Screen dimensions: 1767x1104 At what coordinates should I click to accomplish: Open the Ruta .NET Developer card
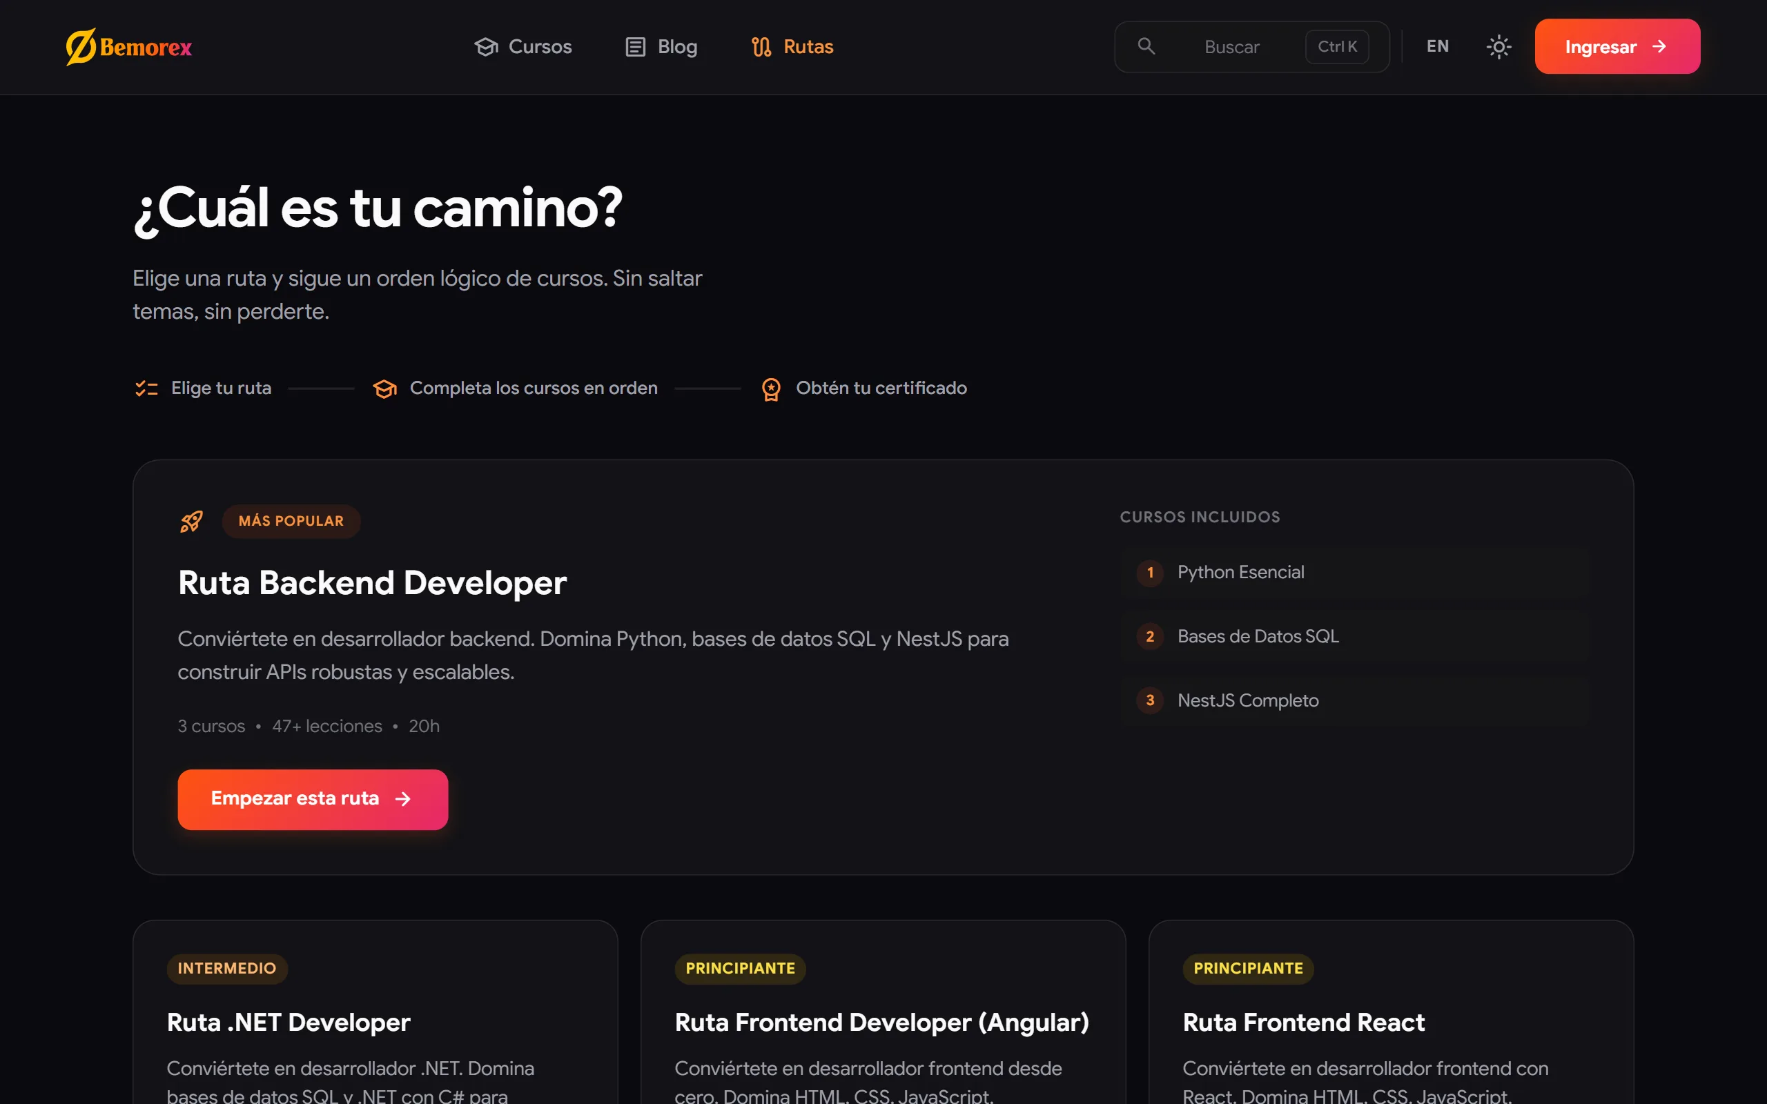[375, 1012]
